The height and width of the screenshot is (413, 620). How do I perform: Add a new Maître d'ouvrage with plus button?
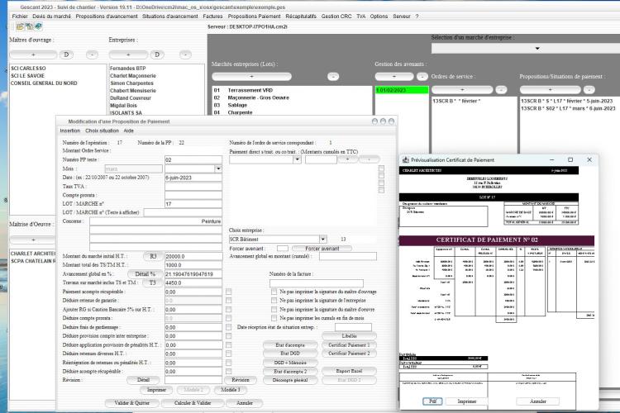tap(33, 55)
